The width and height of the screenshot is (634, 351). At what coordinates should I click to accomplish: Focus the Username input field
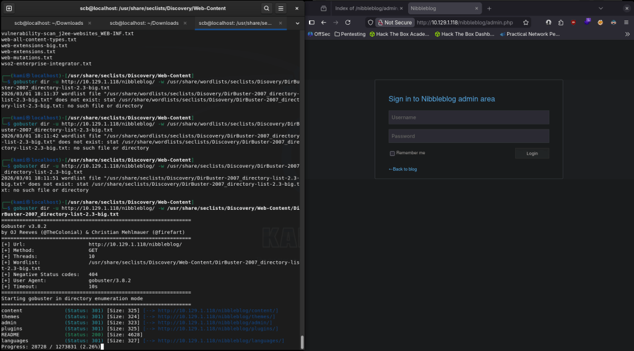(x=468, y=118)
